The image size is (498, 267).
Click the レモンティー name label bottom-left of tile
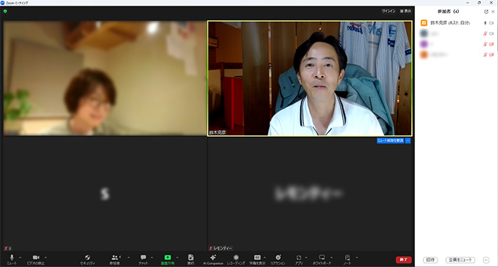click(223, 249)
